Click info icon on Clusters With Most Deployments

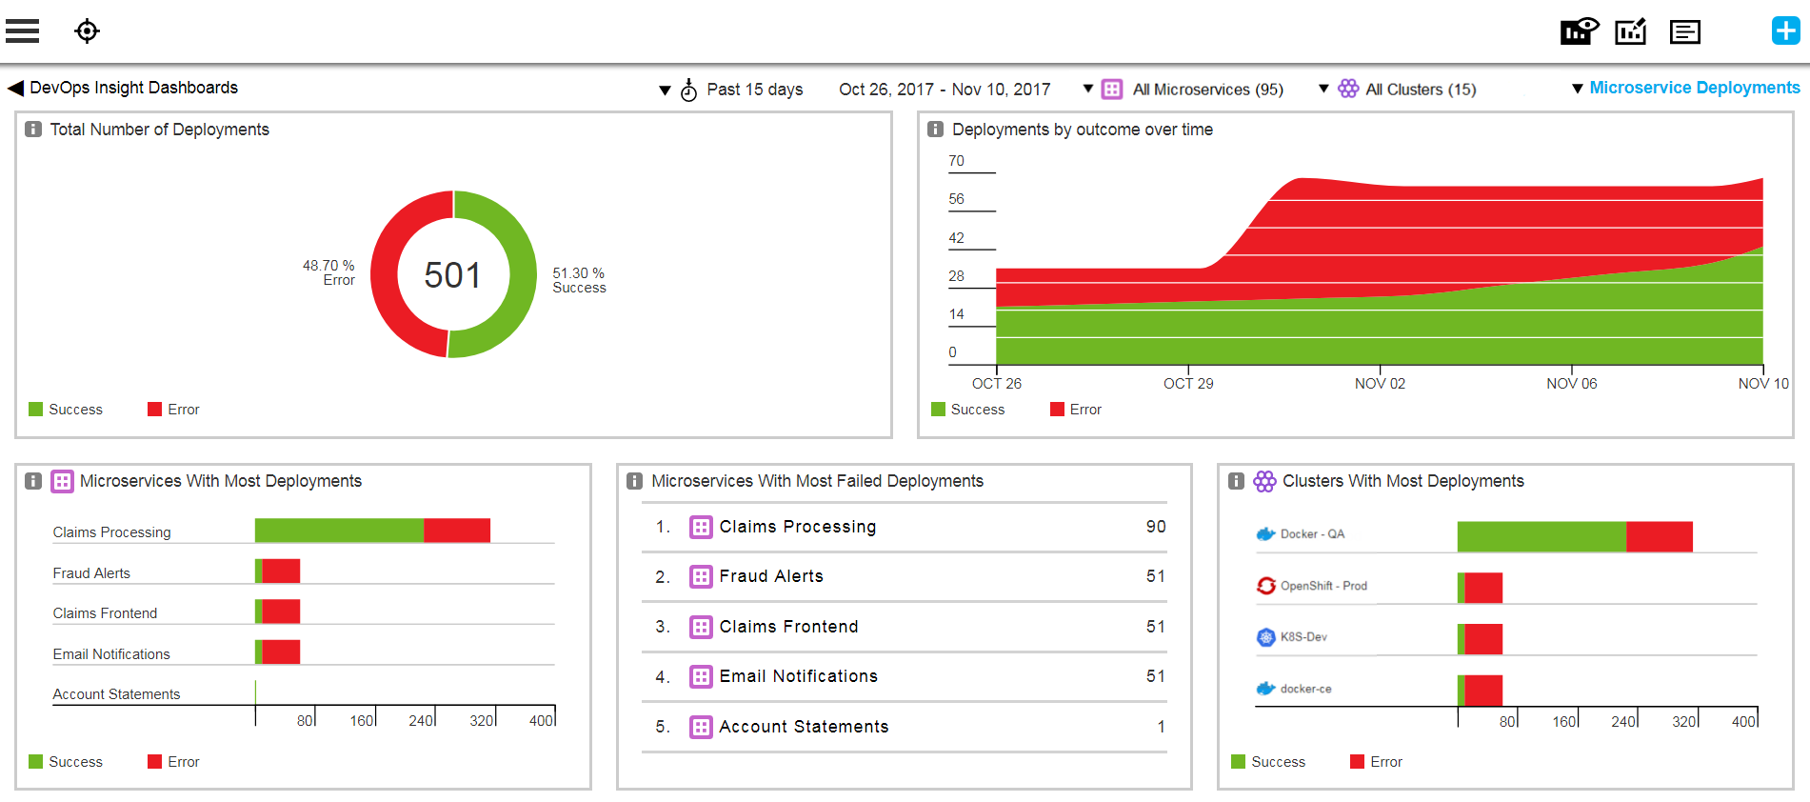1236,481
